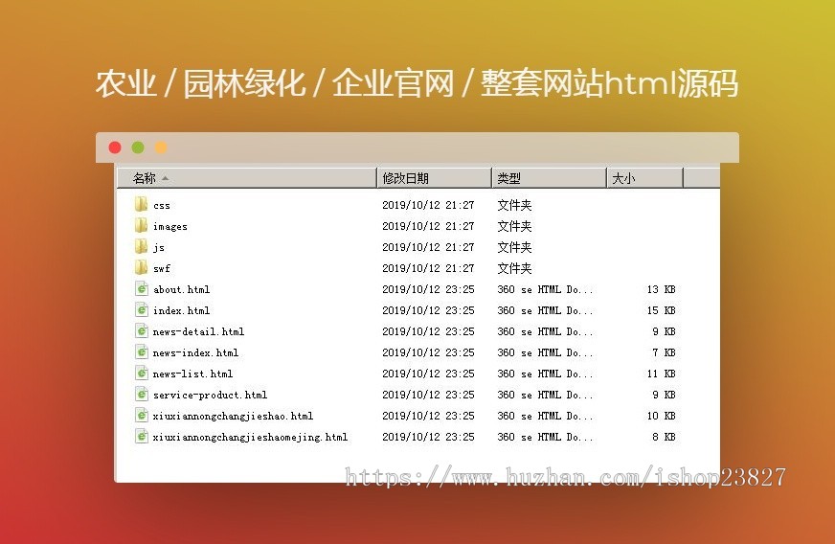Click the index.html file icon
The width and height of the screenshot is (835, 544).
click(142, 309)
